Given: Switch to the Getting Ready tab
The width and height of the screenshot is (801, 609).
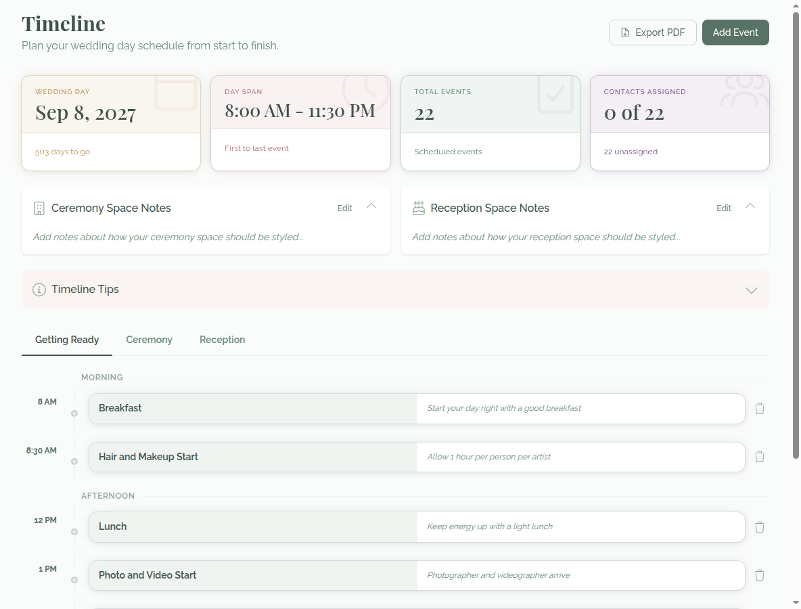Looking at the screenshot, I should [x=67, y=340].
